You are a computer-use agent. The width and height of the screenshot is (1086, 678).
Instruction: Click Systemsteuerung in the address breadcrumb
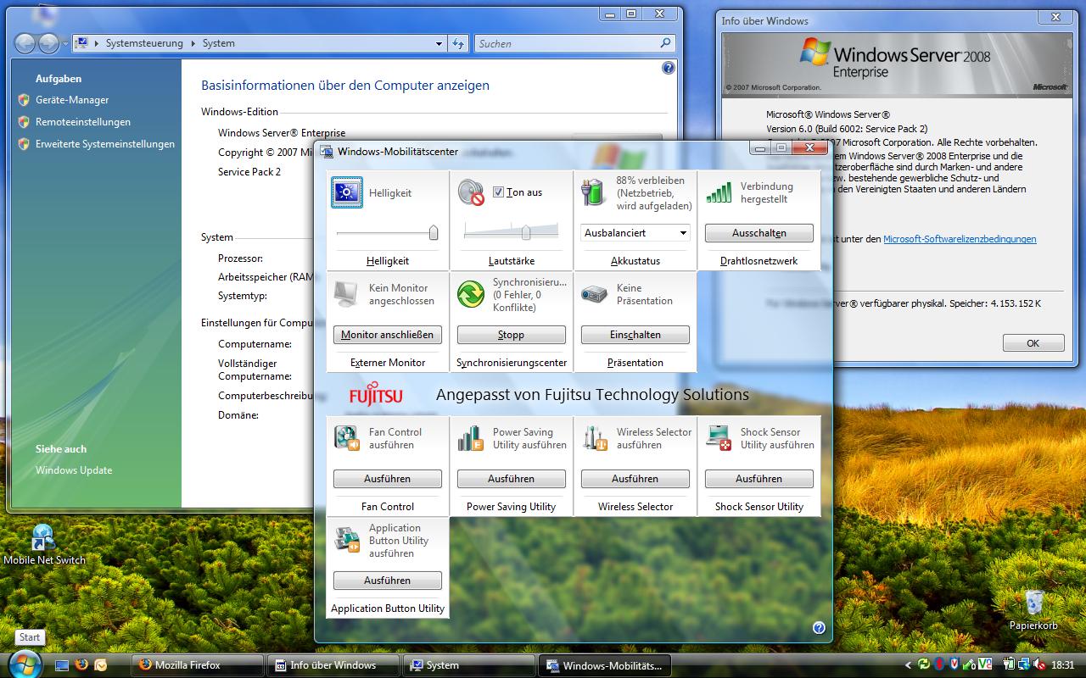[144, 43]
